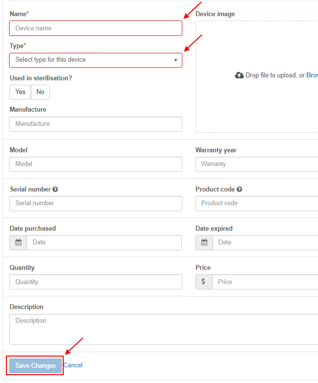Focus the Device name input field
Image resolution: width=318 pixels, height=383 pixels.
pos(96,28)
